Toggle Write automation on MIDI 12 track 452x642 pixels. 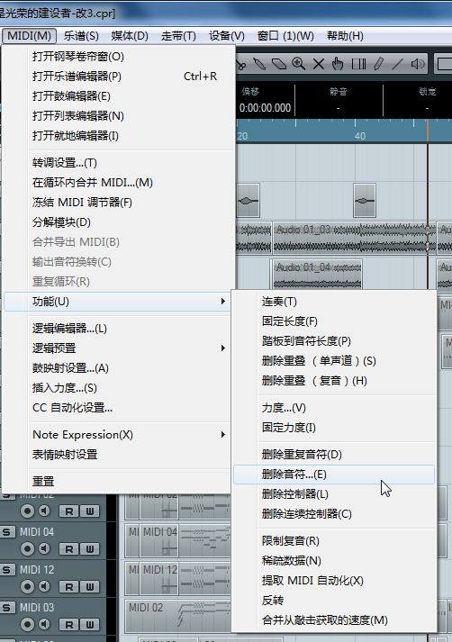point(90,587)
